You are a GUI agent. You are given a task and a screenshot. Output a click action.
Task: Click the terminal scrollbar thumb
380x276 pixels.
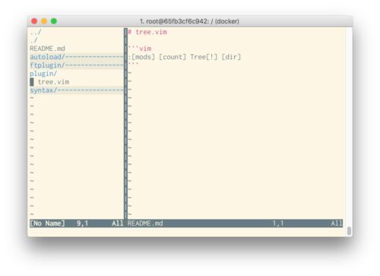(349, 230)
